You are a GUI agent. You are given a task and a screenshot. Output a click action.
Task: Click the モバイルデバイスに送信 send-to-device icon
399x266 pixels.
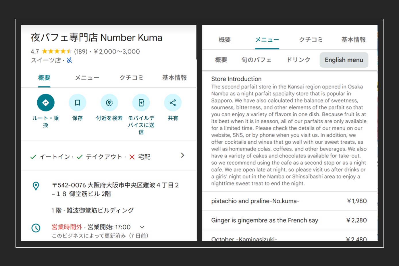(141, 103)
